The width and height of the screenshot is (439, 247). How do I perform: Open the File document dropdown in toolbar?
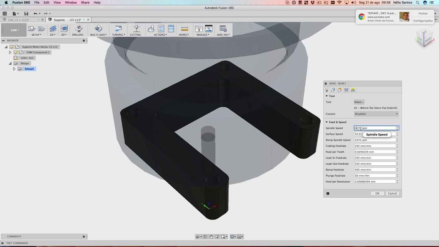15,14
